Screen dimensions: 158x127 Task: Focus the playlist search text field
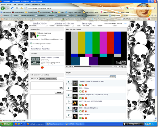click(x=87, y=77)
